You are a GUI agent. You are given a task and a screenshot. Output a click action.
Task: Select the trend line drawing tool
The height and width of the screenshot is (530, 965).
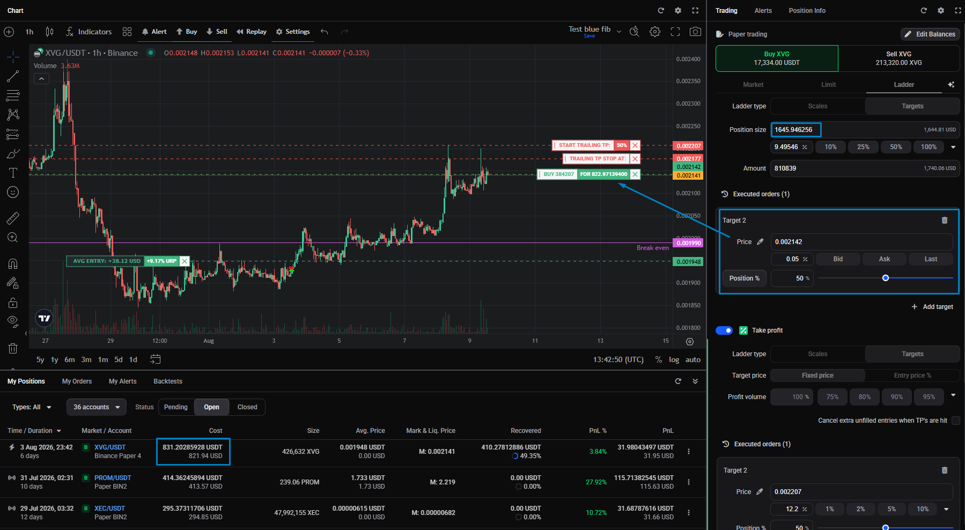coord(13,76)
